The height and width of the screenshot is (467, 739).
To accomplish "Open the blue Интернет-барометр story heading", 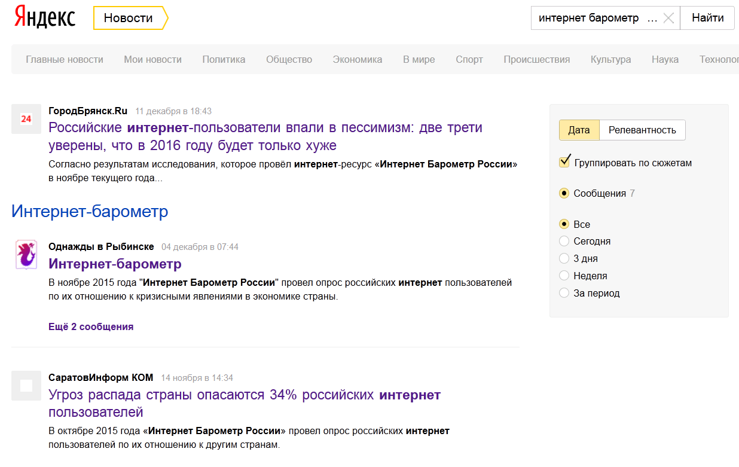I will click(90, 211).
